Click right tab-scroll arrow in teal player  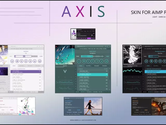click(109, 66)
